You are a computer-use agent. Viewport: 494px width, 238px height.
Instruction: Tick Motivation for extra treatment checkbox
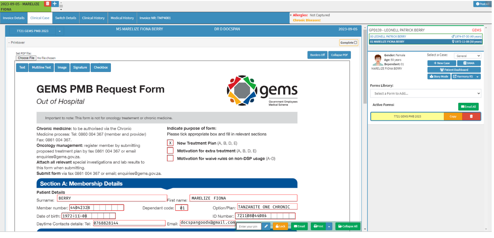[170, 151]
